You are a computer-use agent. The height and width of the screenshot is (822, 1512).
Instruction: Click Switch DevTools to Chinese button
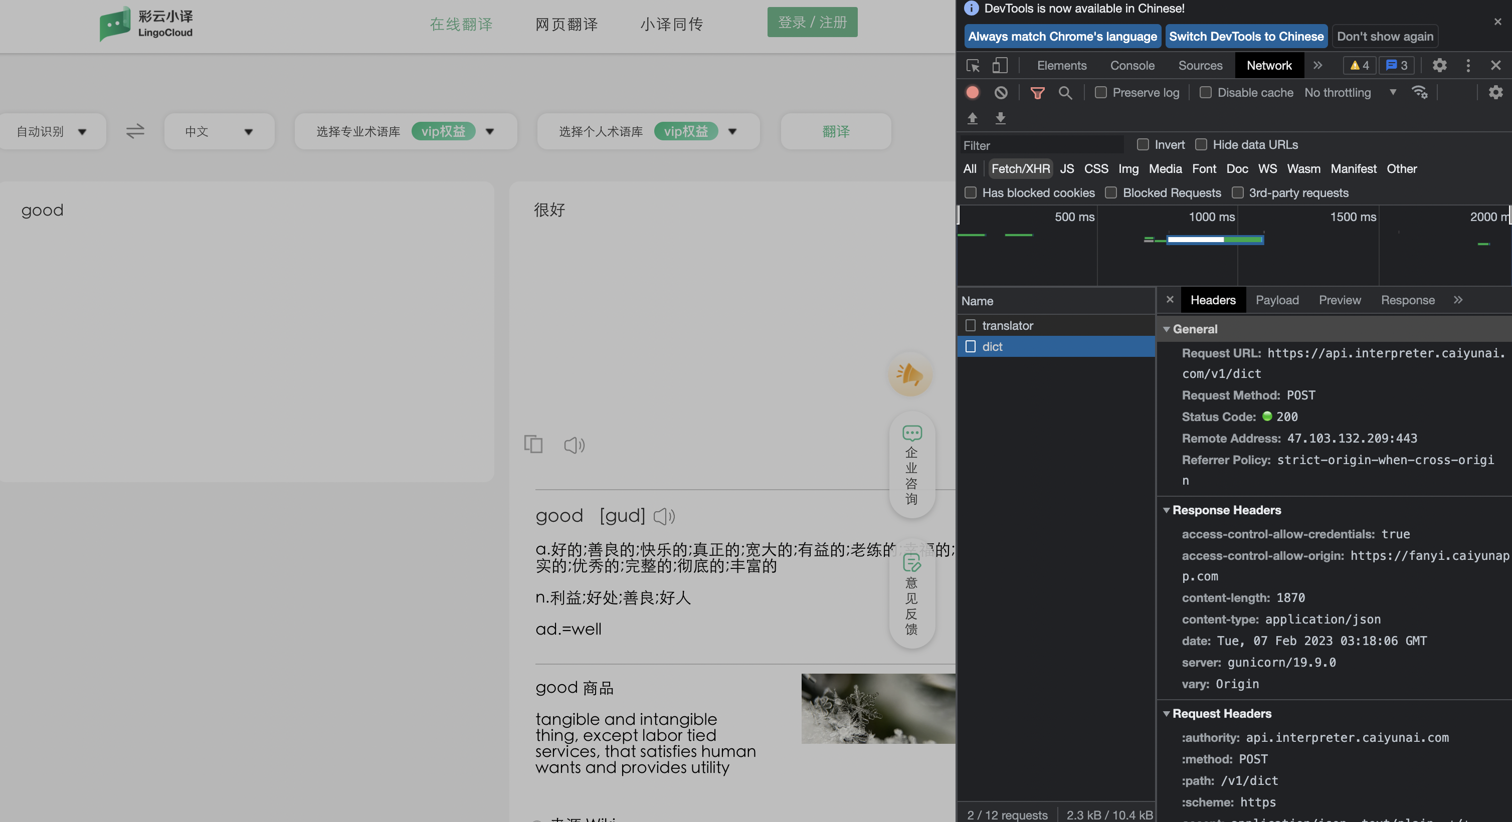click(x=1245, y=37)
